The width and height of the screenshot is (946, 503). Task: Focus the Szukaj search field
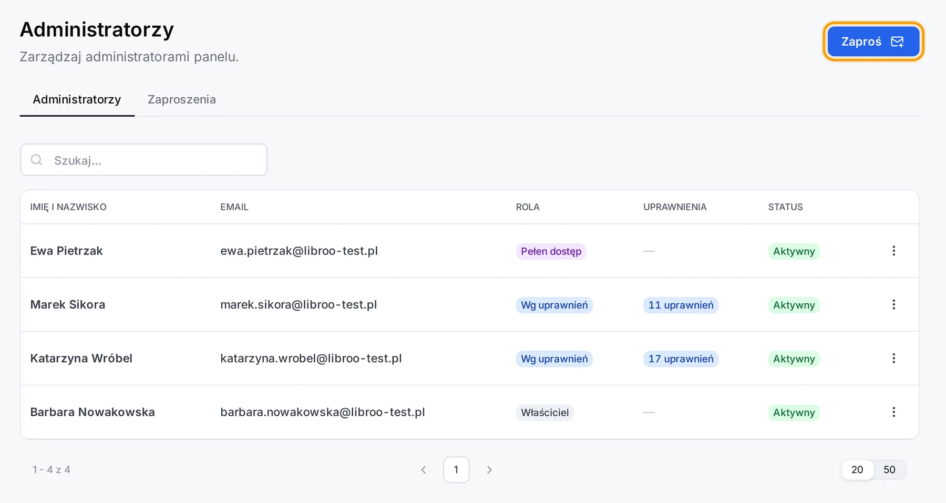pos(144,160)
